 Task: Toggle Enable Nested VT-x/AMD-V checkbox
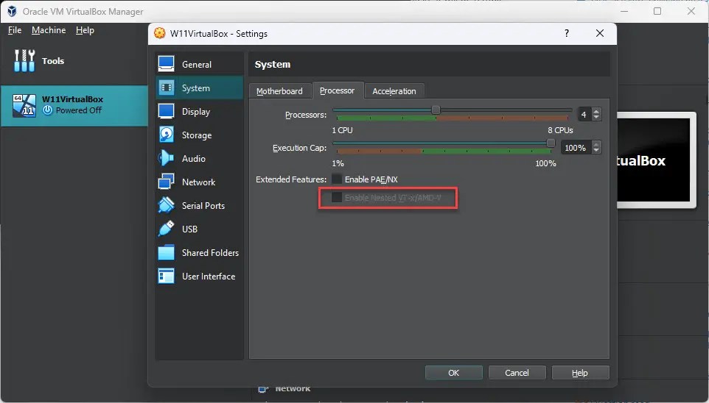[337, 197]
